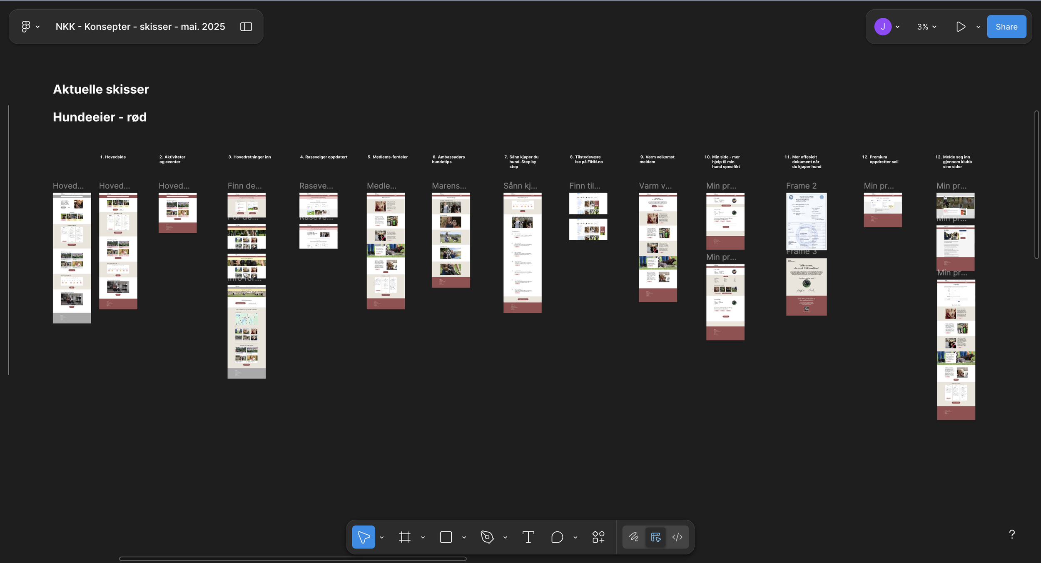Click the Present play button

960,27
